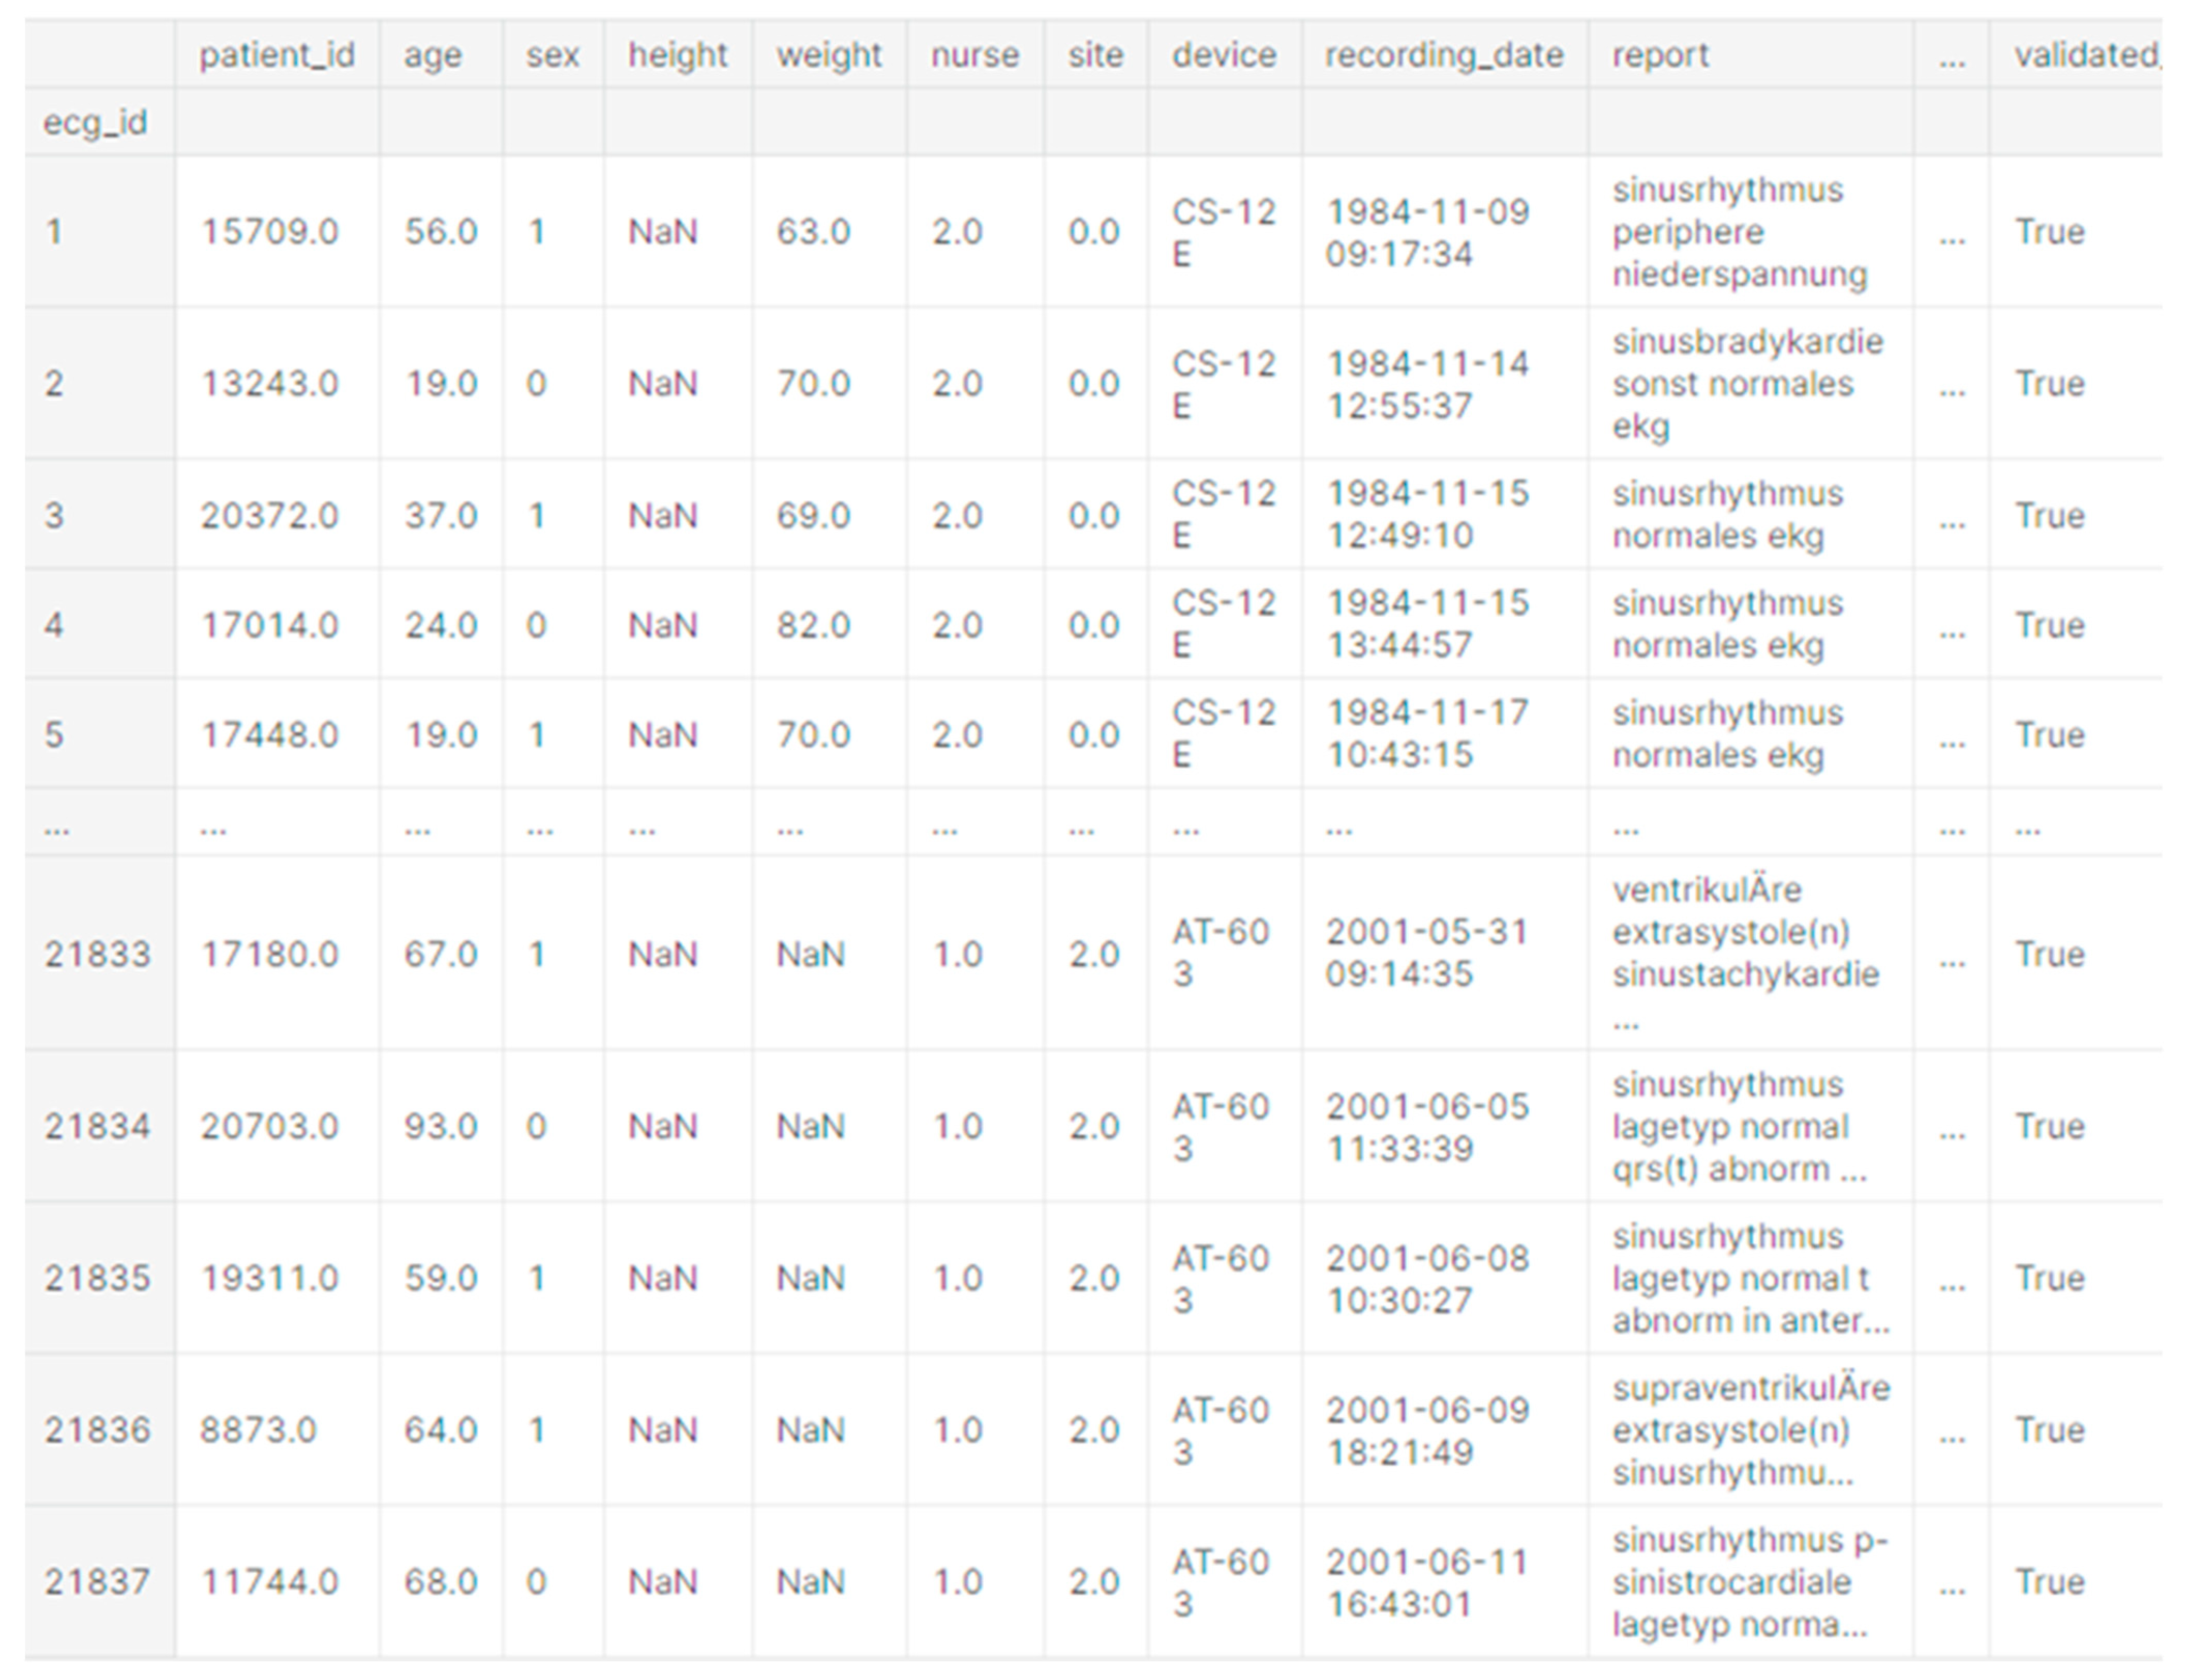Click the report column header
2192x1680 pixels.
pyautogui.click(x=1660, y=55)
